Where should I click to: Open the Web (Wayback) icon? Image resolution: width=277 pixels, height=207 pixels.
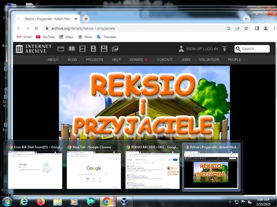[x=61, y=49]
